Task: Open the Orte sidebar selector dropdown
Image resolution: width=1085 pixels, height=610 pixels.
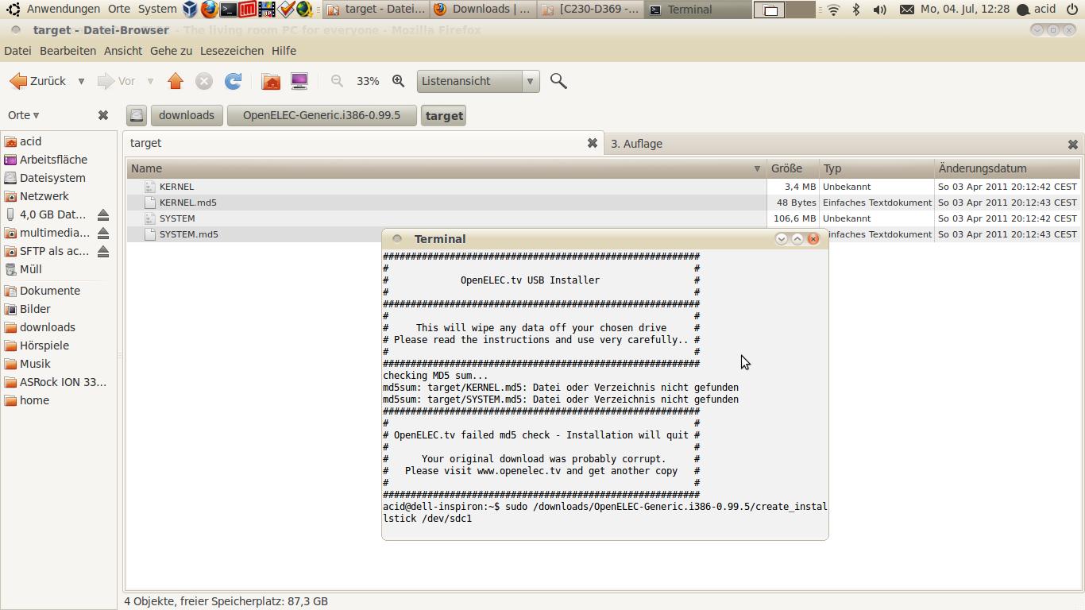Action: click(x=24, y=115)
